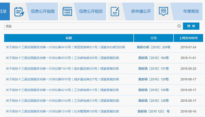Image resolution: width=205 pixels, height=117 pixels.
Task: Open 第0415号 商贸旅游类021号 proposal link
Action: 65,47
